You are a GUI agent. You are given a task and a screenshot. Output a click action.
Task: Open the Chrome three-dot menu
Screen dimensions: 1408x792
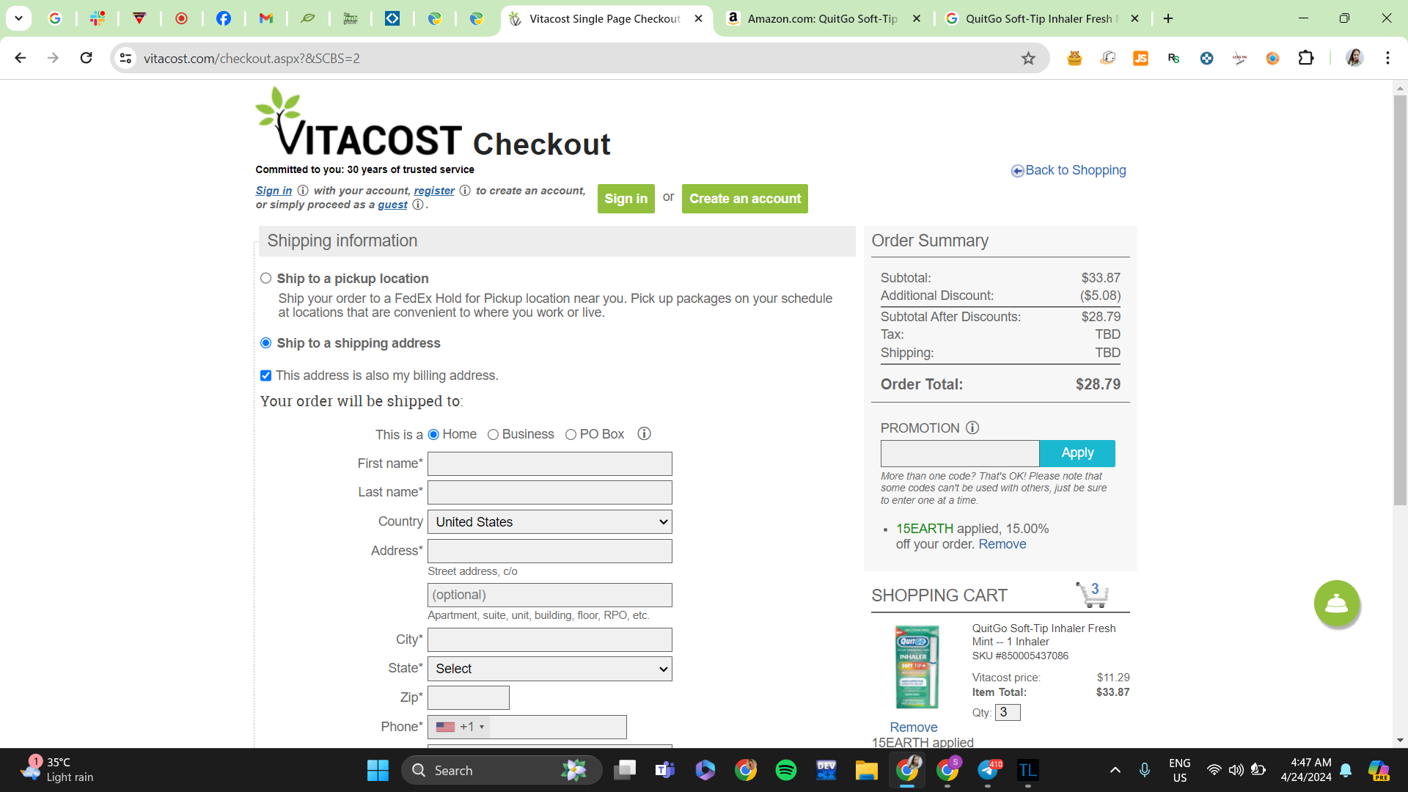pyautogui.click(x=1387, y=58)
